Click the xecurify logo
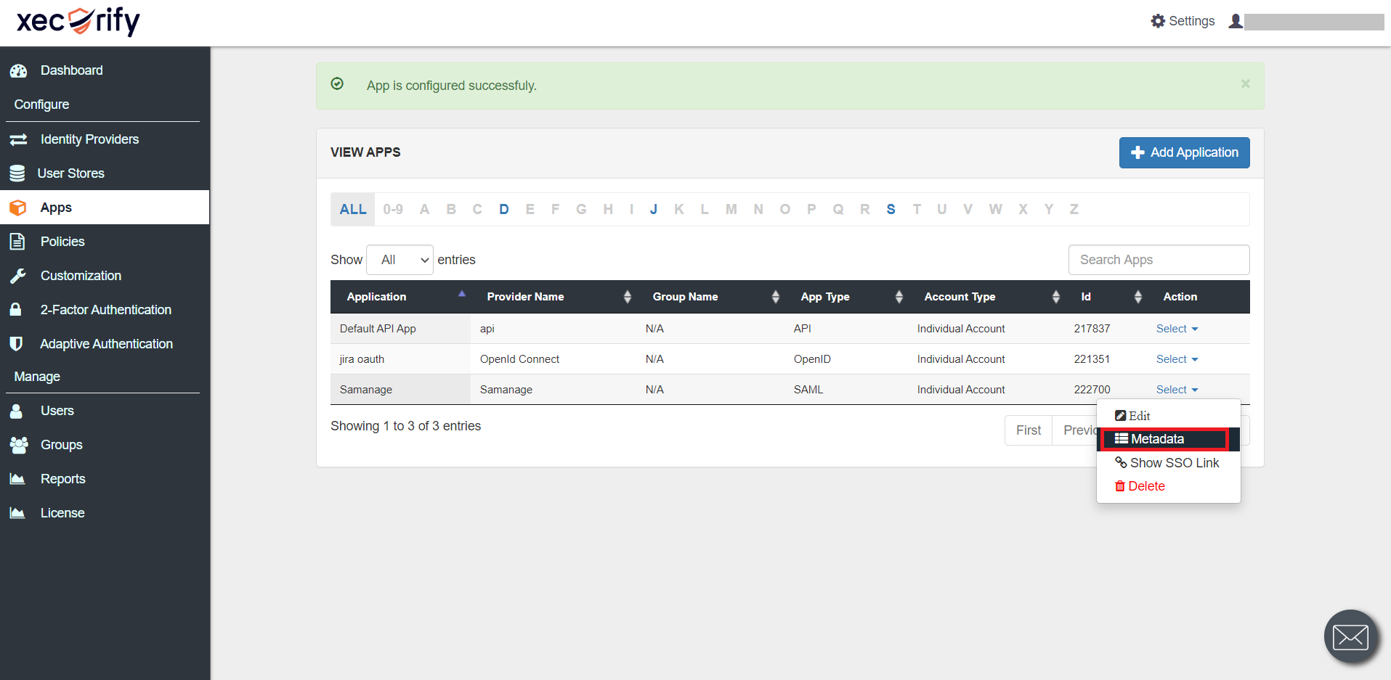Image resolution: width=1391 pixels, height=680 pixels. [x=78, y=22]
